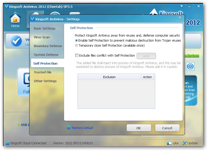
Task: Click the Exclusion column header
Action: click(x=109, y=77)
